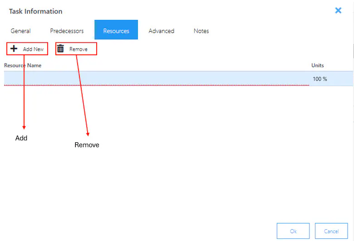Open the Notes tab

[201, 31]
